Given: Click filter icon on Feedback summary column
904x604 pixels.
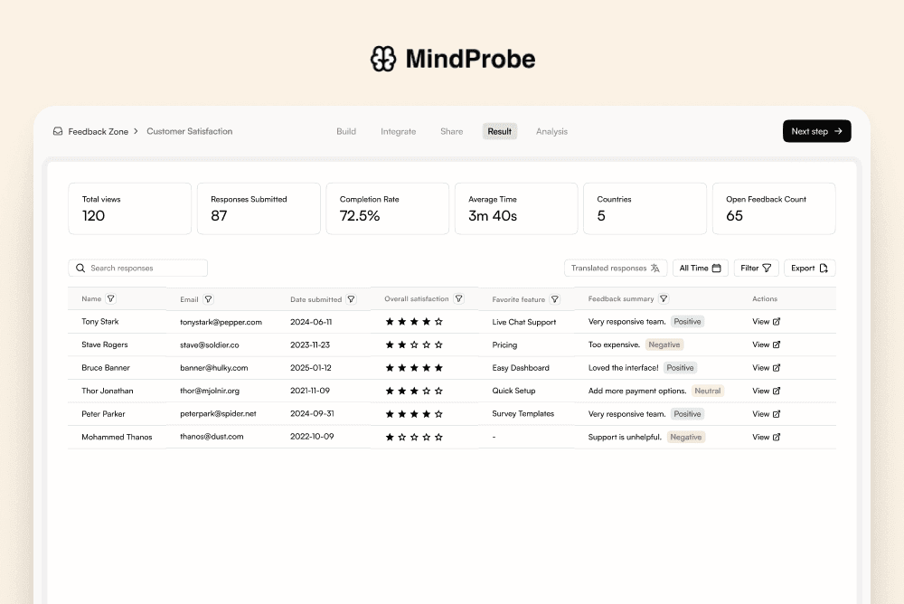Looking at the screenshot, I should (x=664, y=298).
